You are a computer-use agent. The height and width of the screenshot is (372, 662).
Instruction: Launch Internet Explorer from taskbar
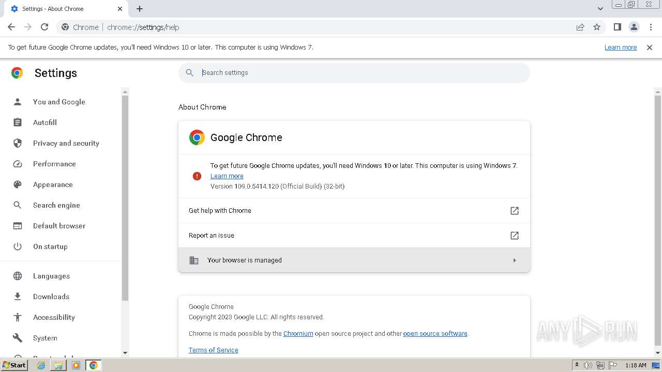click(41, 365)
